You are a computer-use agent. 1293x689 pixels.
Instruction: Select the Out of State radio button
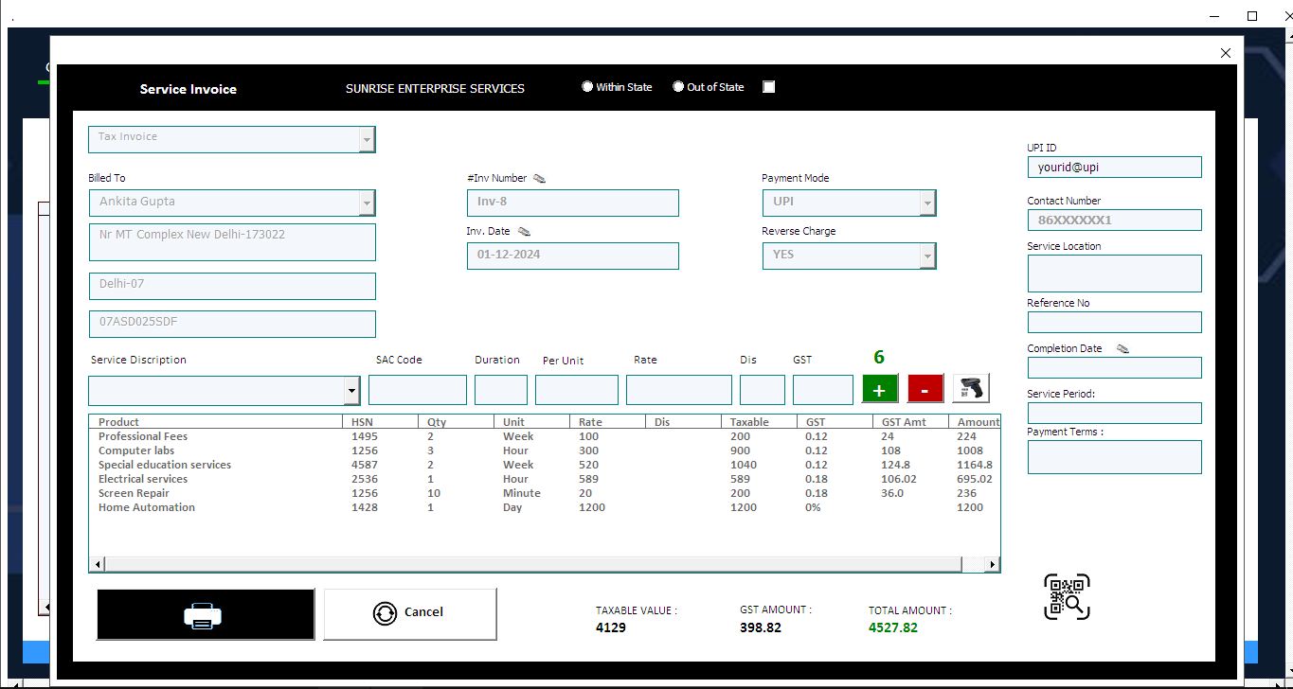[x=678, y=87]
